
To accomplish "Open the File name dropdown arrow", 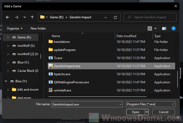I will (121, 104).
